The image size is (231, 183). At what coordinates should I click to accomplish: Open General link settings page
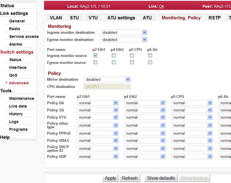[17, 21]
